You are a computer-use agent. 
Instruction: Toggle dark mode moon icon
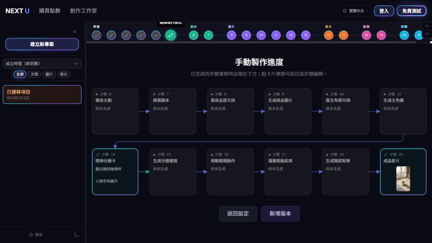point(76,235)
